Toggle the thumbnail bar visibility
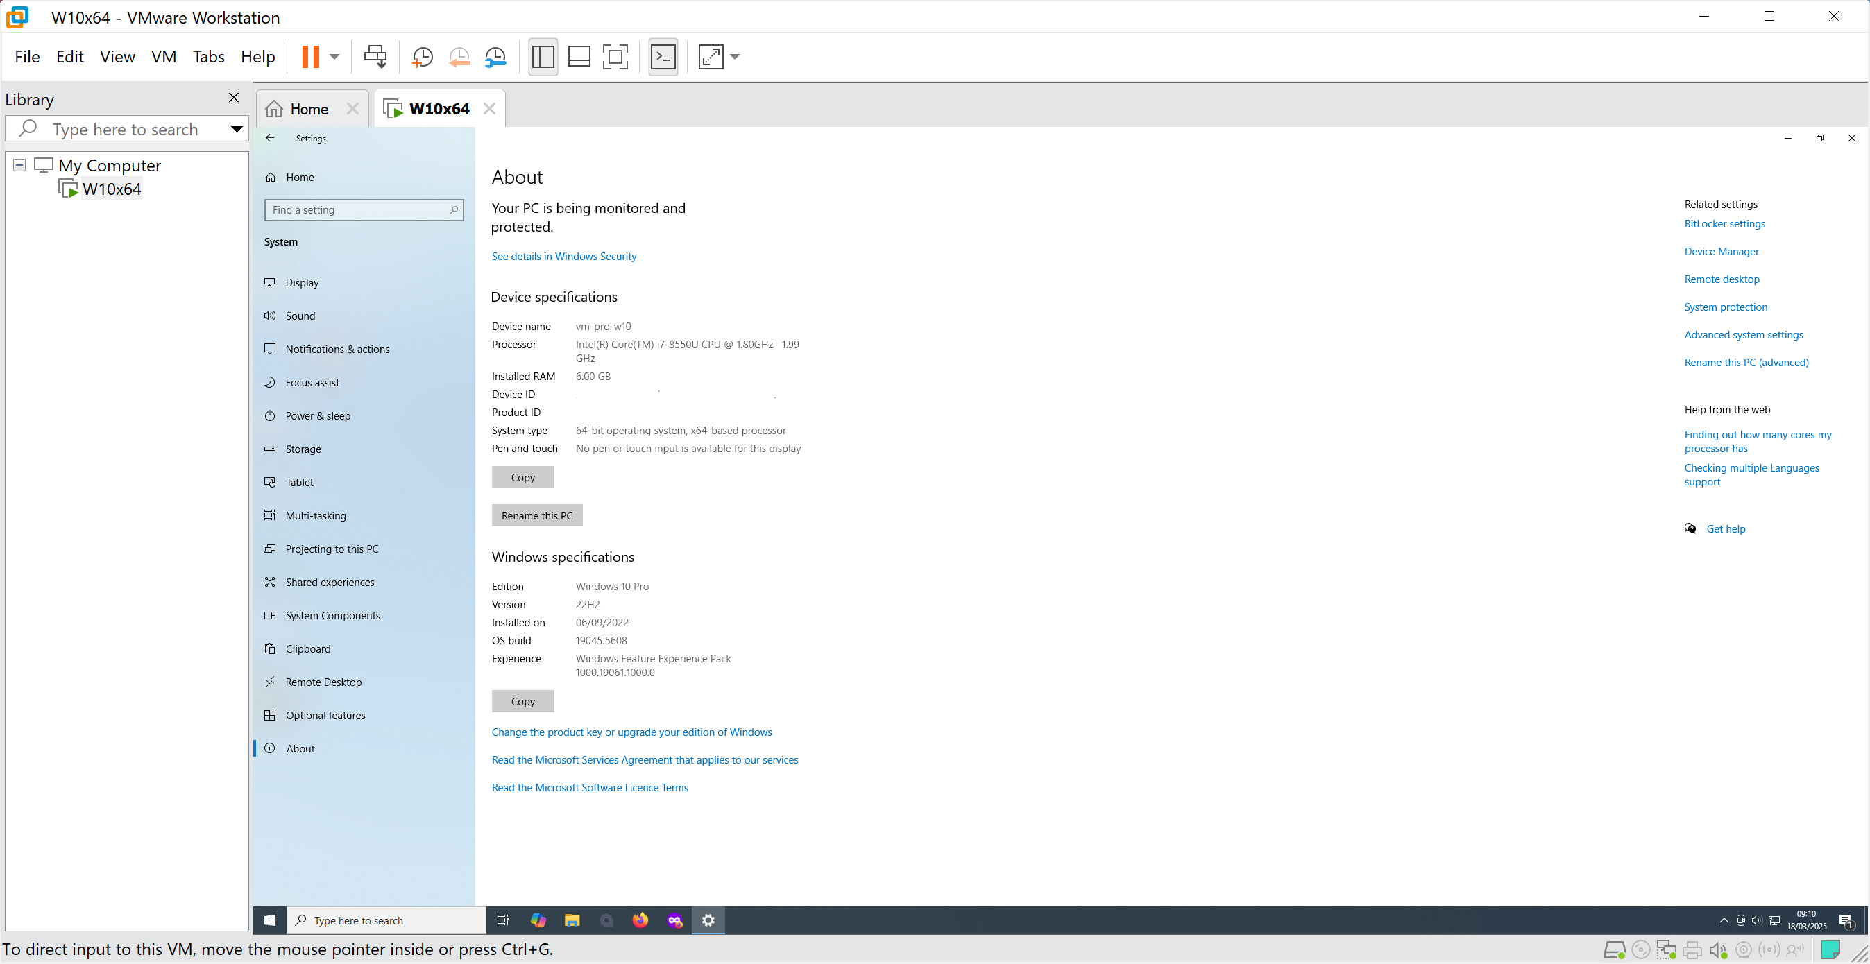1870x964 pixels. pyautogui.click(x=579, y=57)
